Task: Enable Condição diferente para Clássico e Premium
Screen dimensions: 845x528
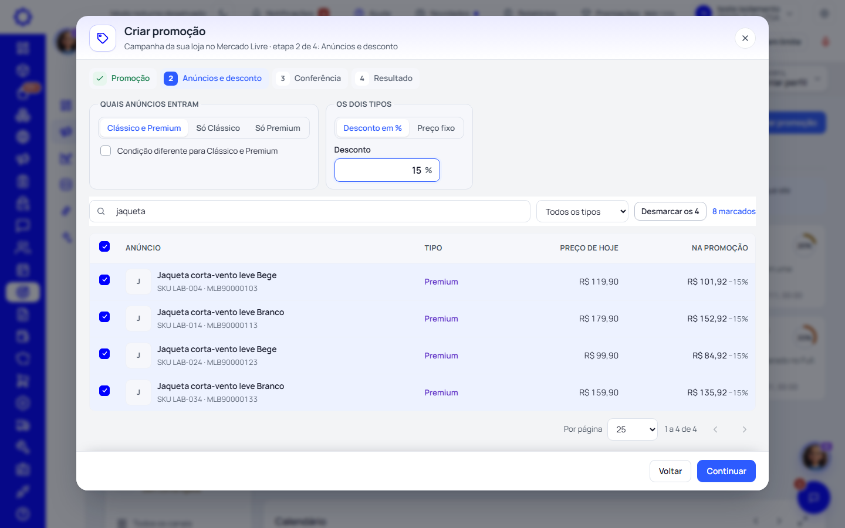Action: pyautogui.click(x=106, y=151)
